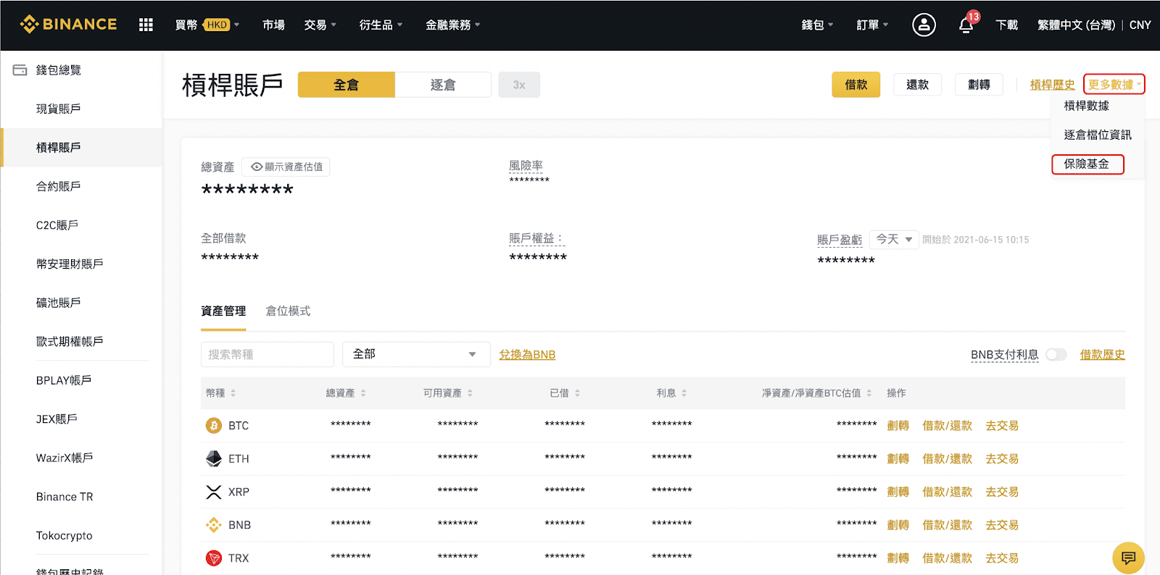Open the chat support bubble icon
The image size is (1160, 575).
pos(1128,558)
